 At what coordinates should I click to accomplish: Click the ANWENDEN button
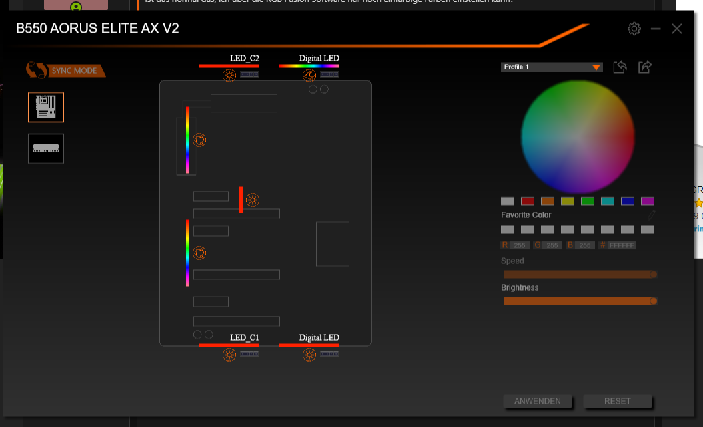[x=538, y=402]
